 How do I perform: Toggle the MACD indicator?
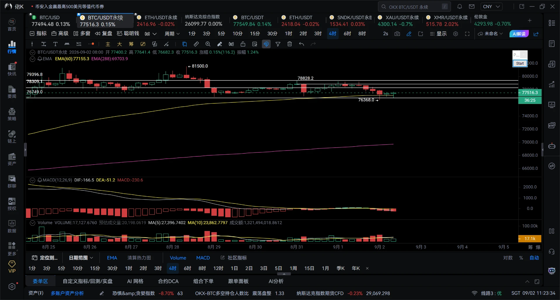[203, 258]
